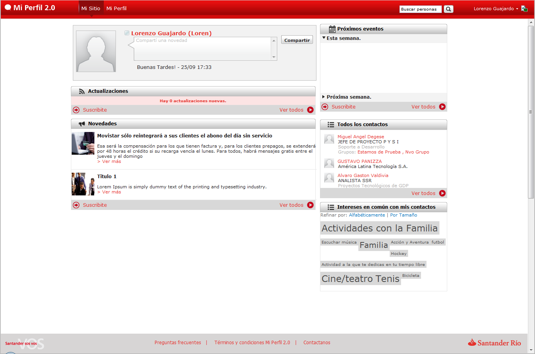
Task: Open Miguel Angel Degese contact link
Action: [361, 137]
